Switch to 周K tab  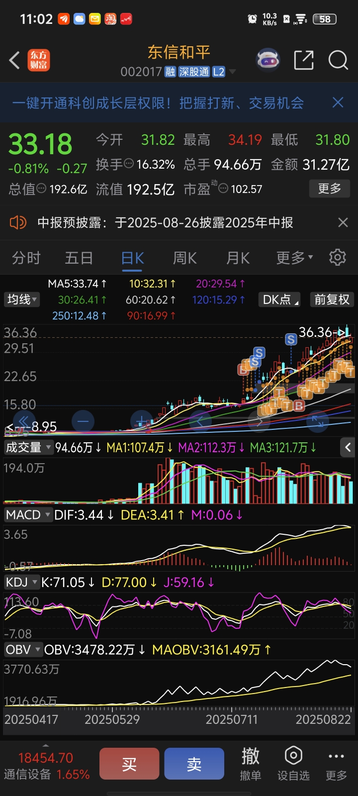tap(185, 258)
